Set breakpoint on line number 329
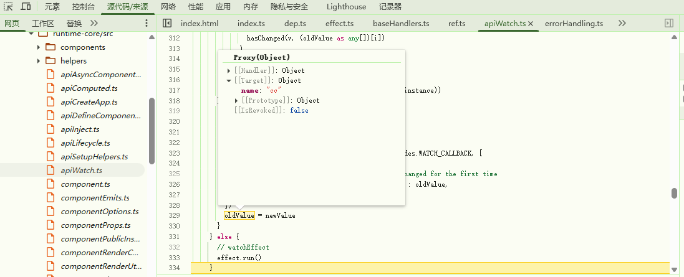684x277 pixels. click(x=174, y=215)
